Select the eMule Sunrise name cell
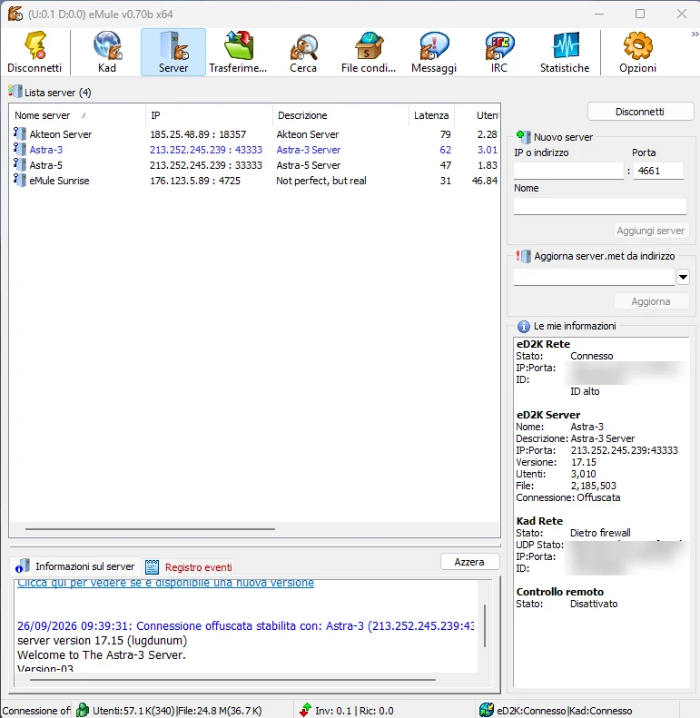Viewport: 700px width, 718px height. [59, 181]
